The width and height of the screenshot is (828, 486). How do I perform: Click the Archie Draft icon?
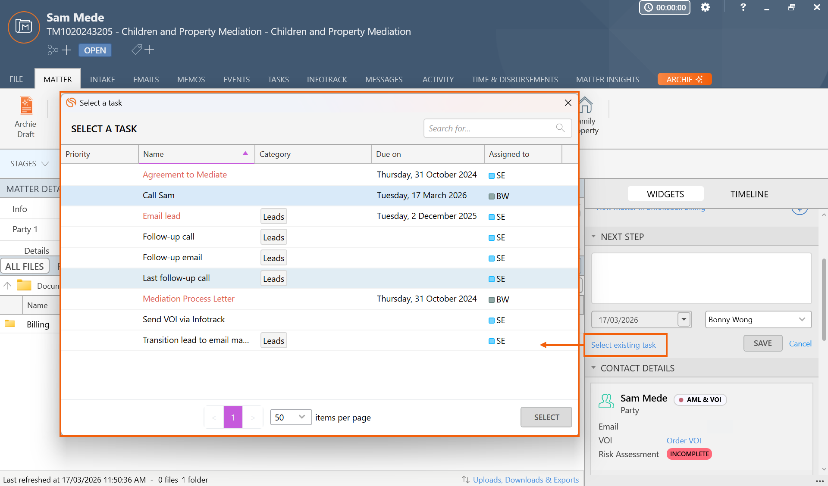coord(26,106)
